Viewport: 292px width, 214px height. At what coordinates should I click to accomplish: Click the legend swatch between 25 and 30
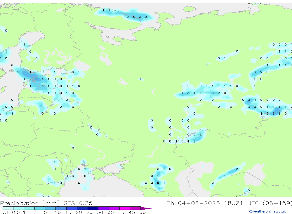(x=93, y=208)
